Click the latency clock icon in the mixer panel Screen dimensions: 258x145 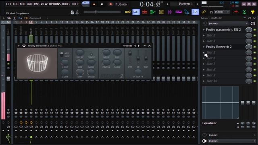(253, 23)
